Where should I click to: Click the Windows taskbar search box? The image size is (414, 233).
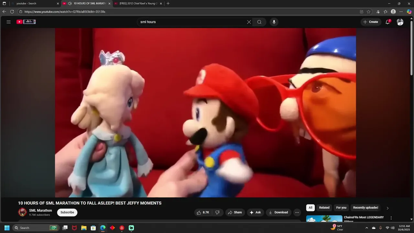click(36, 228)
